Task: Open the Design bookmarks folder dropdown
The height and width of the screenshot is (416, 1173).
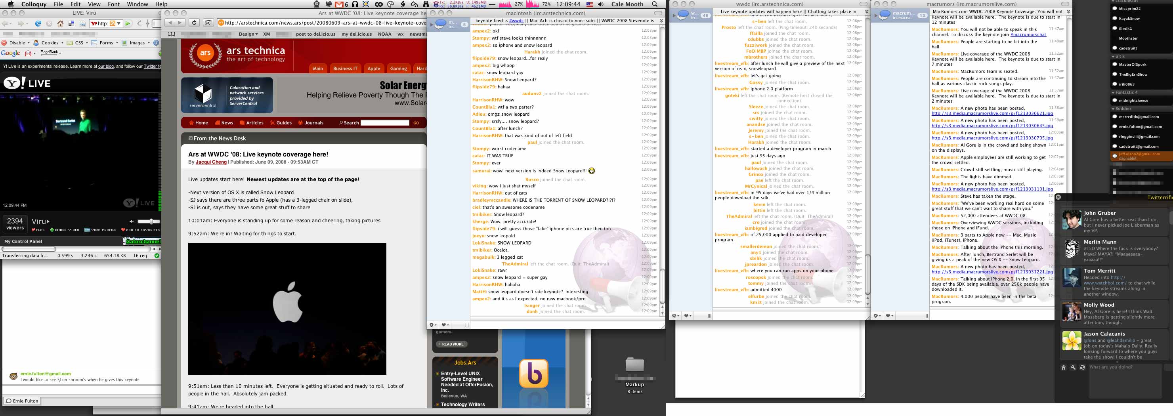Action: tap(248, 34)
